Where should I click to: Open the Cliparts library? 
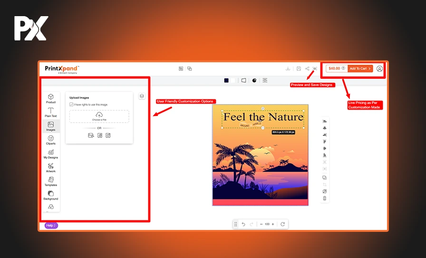[x=51, y=140]
